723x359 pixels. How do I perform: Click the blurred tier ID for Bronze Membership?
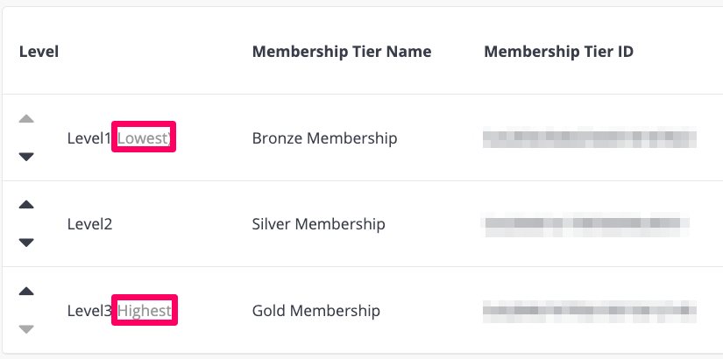[x=590, y=138]
